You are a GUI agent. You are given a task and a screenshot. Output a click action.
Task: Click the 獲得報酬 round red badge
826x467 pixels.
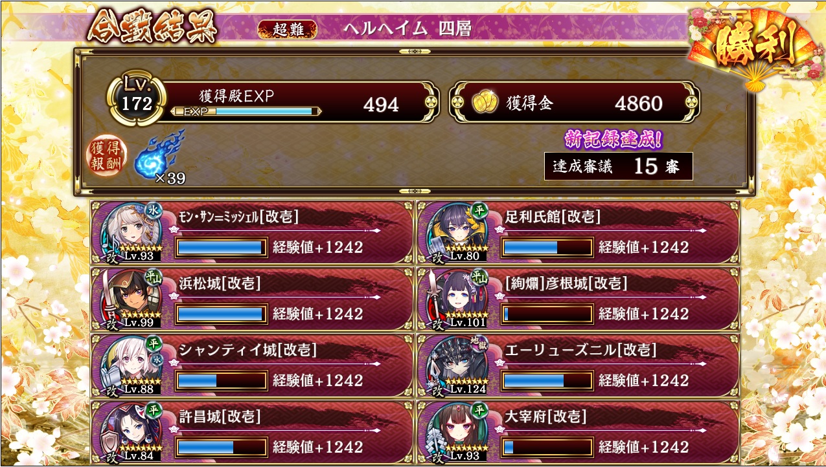tap(107, 157)
